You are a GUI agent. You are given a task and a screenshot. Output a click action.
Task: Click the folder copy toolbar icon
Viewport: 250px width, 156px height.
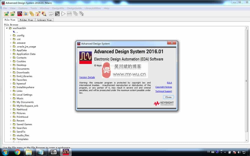31,14
